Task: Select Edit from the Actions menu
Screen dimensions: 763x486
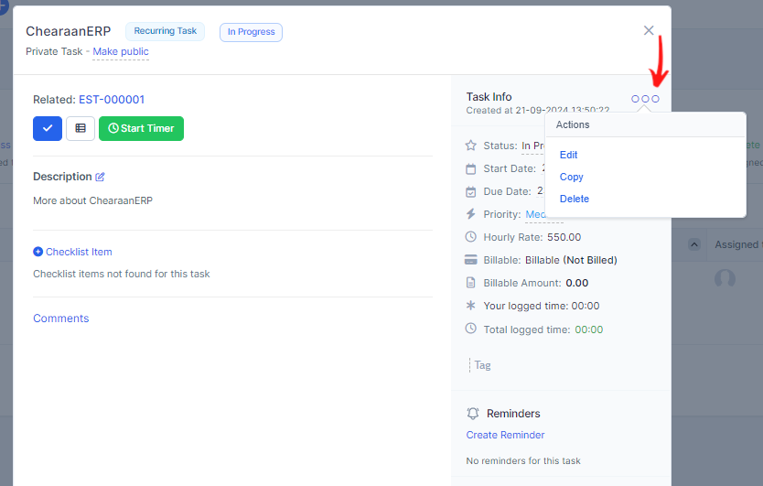Action: tap(568, 155)
